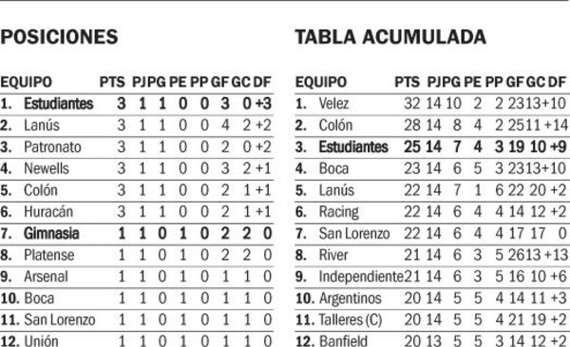Select the Platense row
This screenshot has height=347, width=570.
pyautogui.click(x=136, y=255)
